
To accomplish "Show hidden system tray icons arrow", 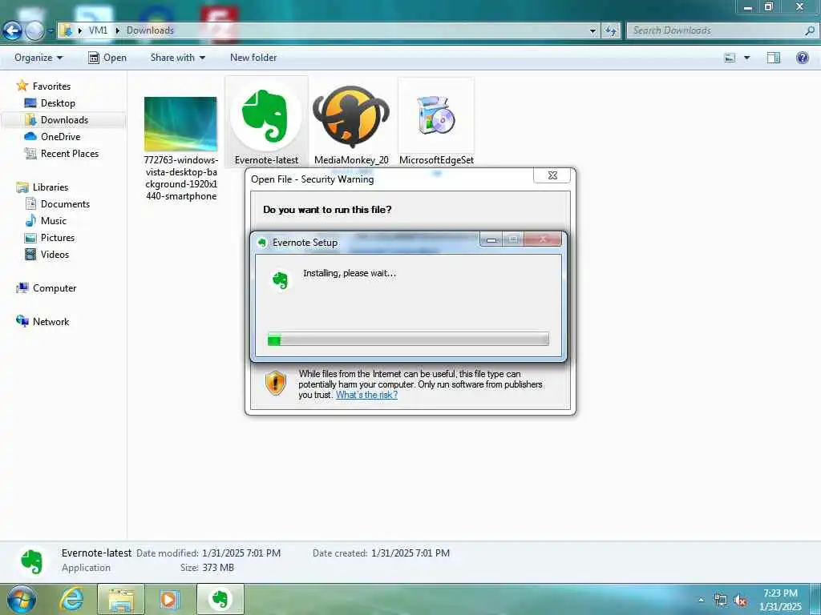I will 701,600.
